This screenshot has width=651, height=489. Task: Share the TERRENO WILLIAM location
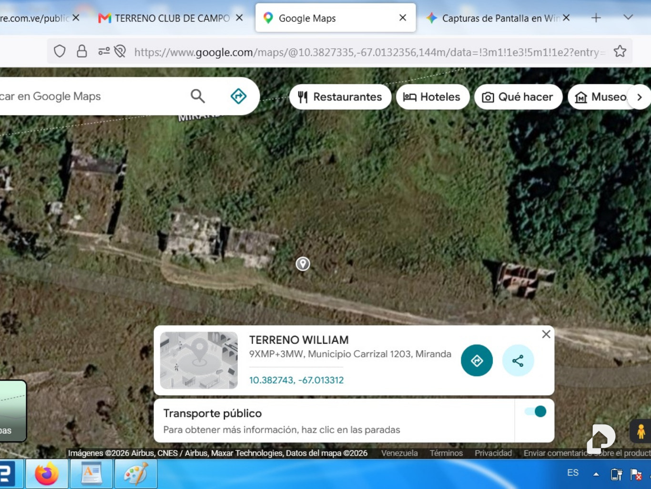coord(518,361)
